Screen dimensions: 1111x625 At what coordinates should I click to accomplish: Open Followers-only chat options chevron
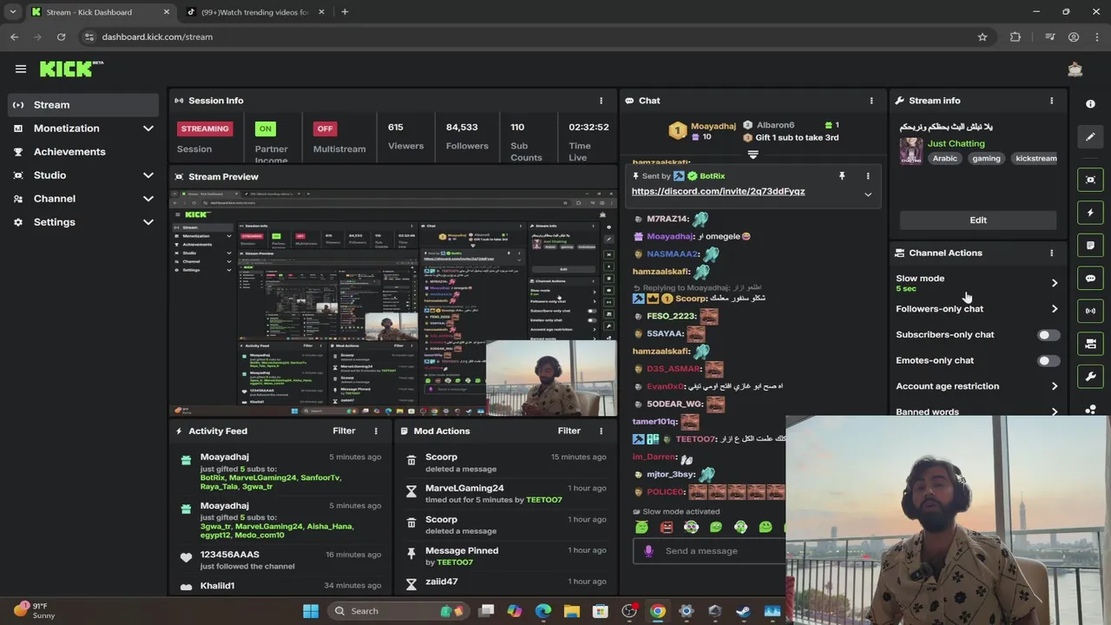click(1054, 309)
